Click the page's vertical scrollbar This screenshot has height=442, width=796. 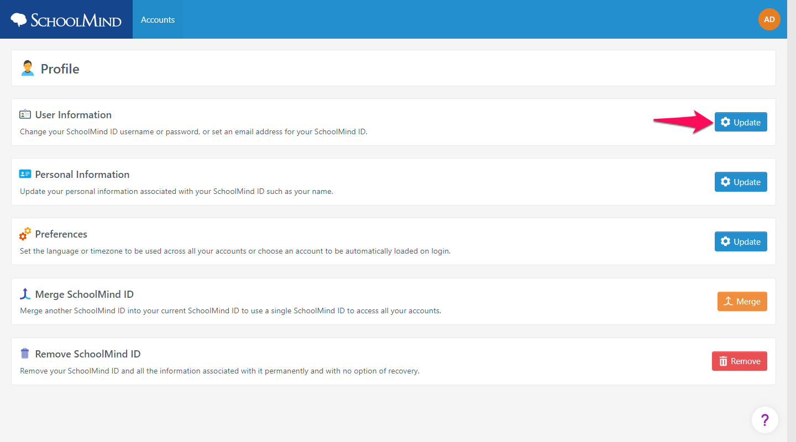pos(792,221)
